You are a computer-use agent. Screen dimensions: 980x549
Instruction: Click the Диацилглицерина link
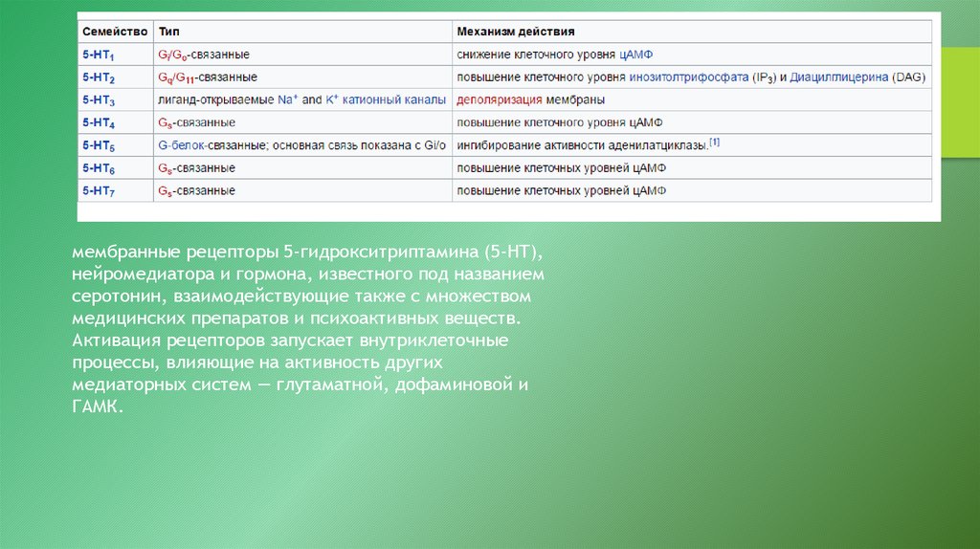click(839, 77)
